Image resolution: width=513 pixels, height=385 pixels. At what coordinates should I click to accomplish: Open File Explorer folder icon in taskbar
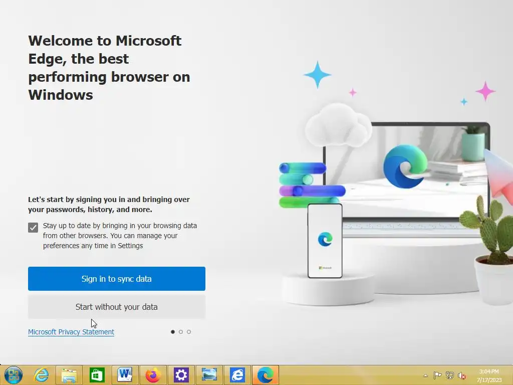click(x=69, y=375)
